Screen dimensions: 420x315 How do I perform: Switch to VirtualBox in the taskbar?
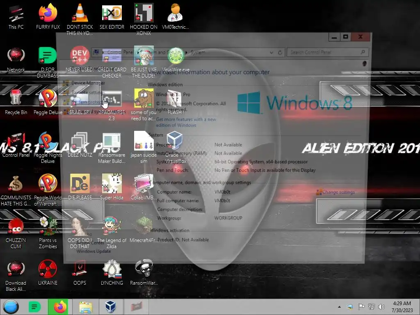pyautogui.click(x=110, y=307)
